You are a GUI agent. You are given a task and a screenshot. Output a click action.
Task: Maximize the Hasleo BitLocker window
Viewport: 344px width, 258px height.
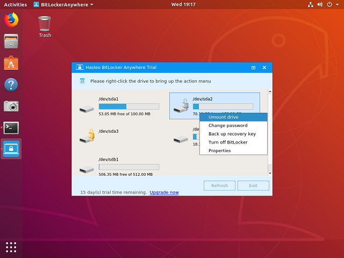(x=253, y=68)
